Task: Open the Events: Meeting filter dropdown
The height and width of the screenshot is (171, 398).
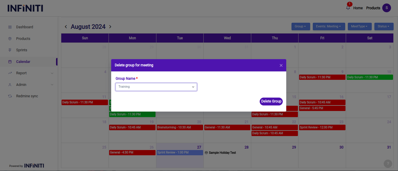Action: pyautogui.click(x=329, y=27)
